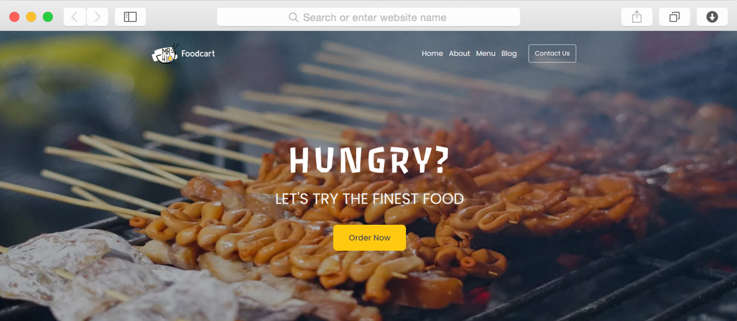Click the green fullscreen window button
Viewport: 737px width, 321px height.
coord(48,17)
